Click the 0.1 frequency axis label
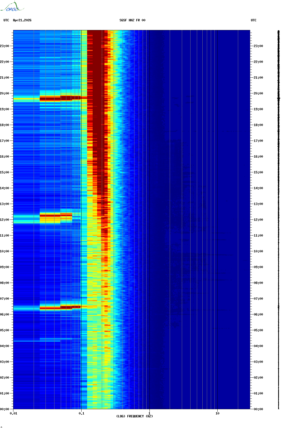This screenshot has height=430, width=290. click(x=82, y=413)
